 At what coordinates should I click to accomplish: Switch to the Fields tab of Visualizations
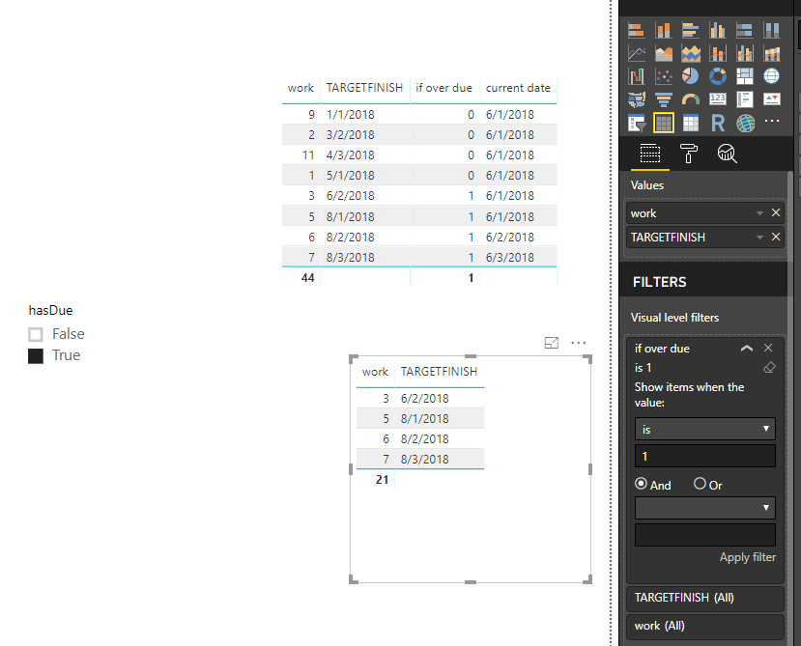pos(650,154)
